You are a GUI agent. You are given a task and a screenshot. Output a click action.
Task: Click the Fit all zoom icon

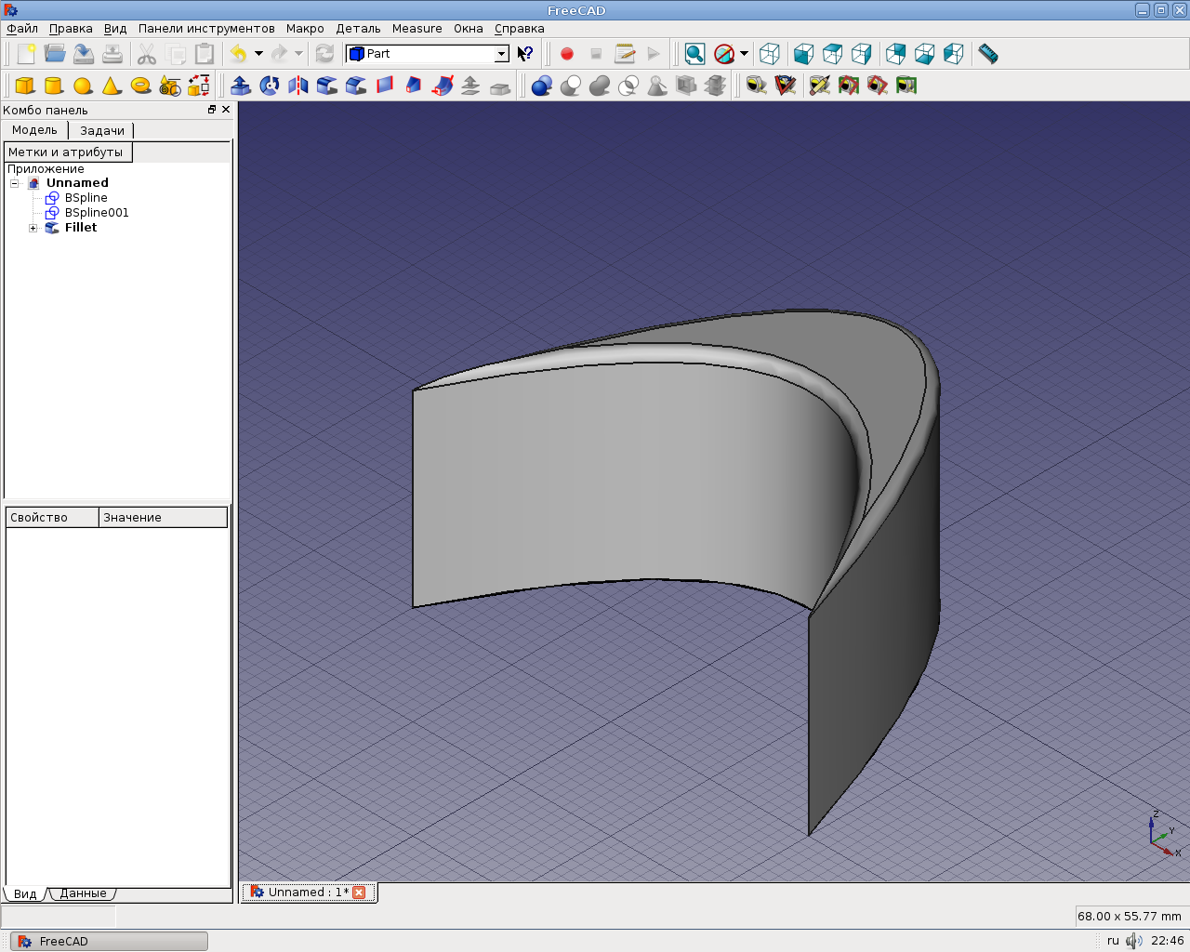[694, 54]
